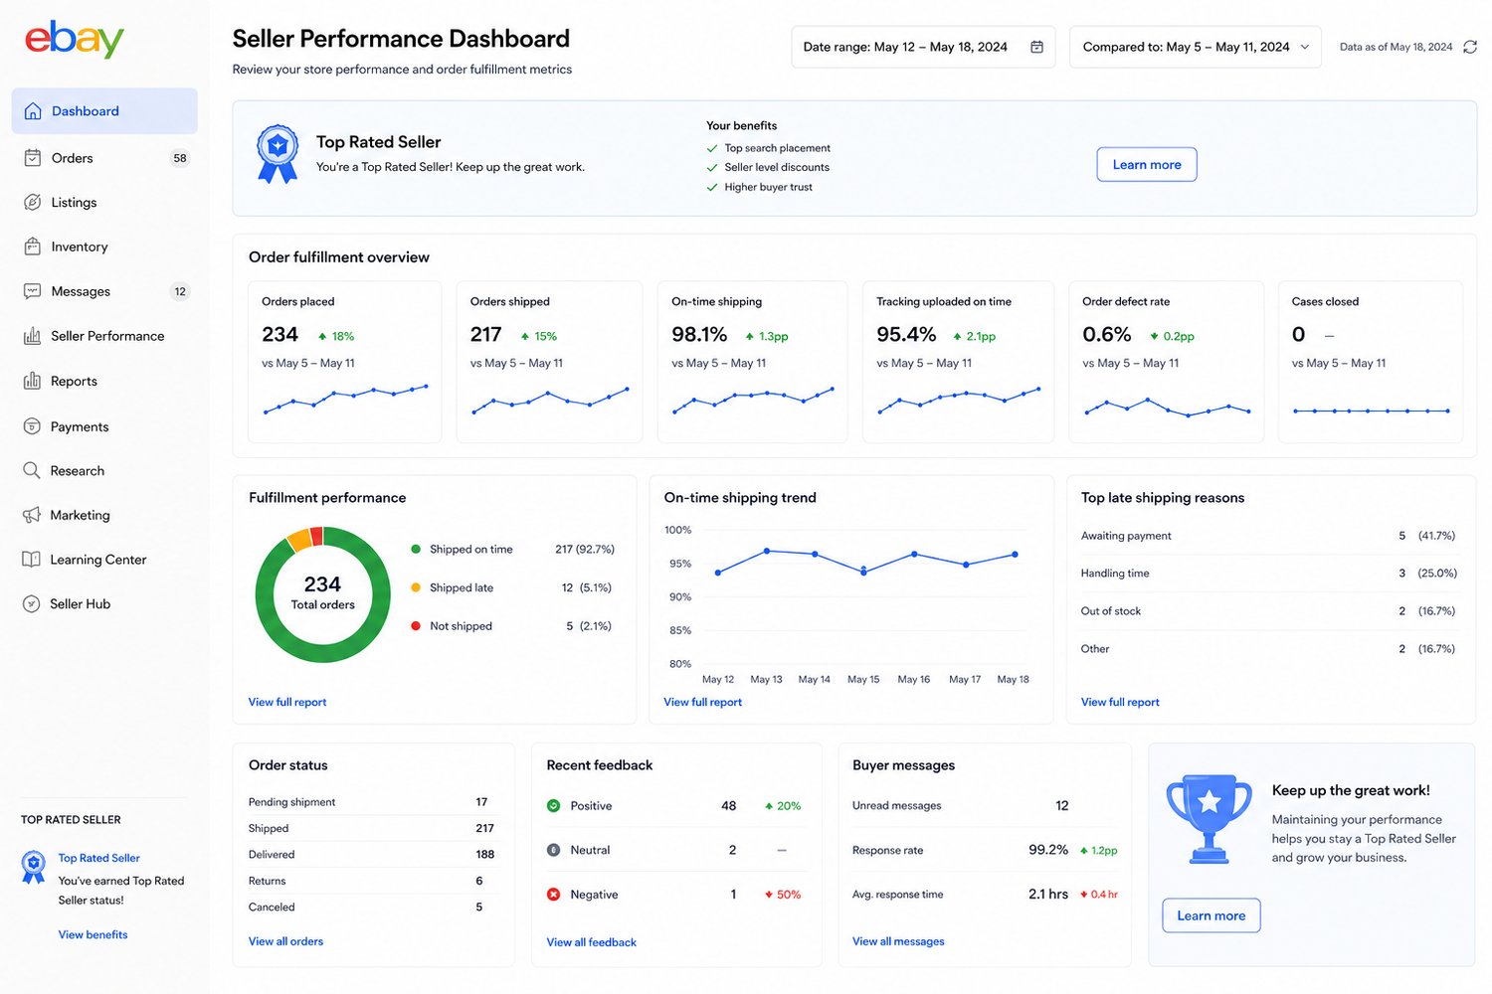Click the calendar icon in Date range field
The height and width of the screenshot is (994, 1492).
(x=1036, y=47)
